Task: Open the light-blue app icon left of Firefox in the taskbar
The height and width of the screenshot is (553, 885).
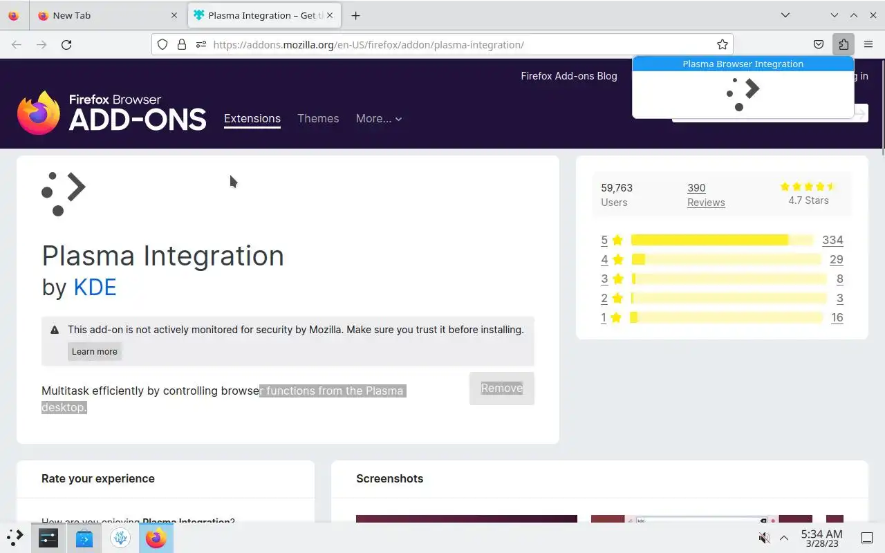Action: click(x=120, y=538)
